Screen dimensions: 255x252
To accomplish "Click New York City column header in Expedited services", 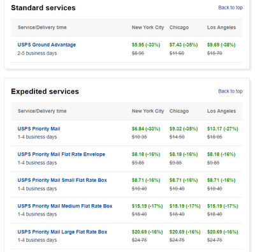I will [x=148, y=111].
